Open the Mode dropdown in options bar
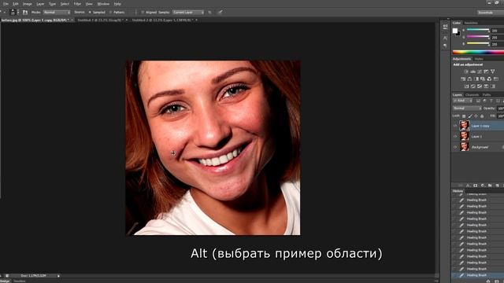 (x=57, y=13)
